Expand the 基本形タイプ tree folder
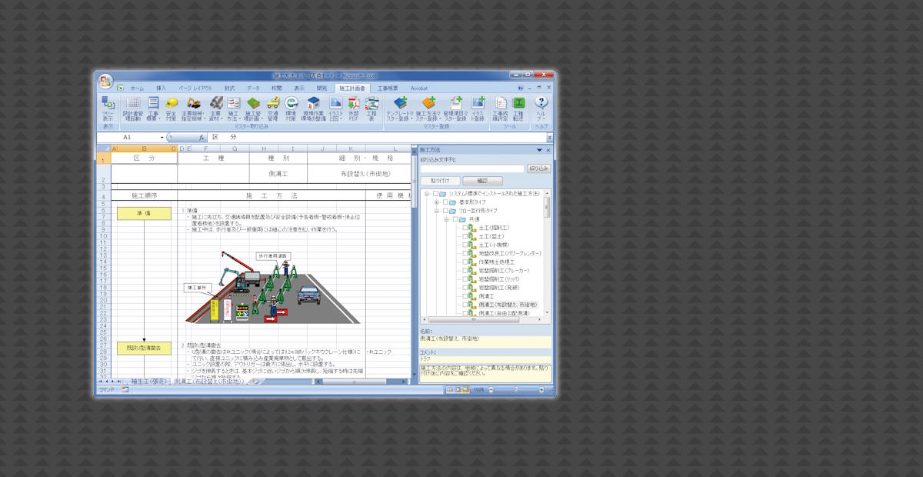The height and width of the screenshot is (477, 923). tap(436, 202)
